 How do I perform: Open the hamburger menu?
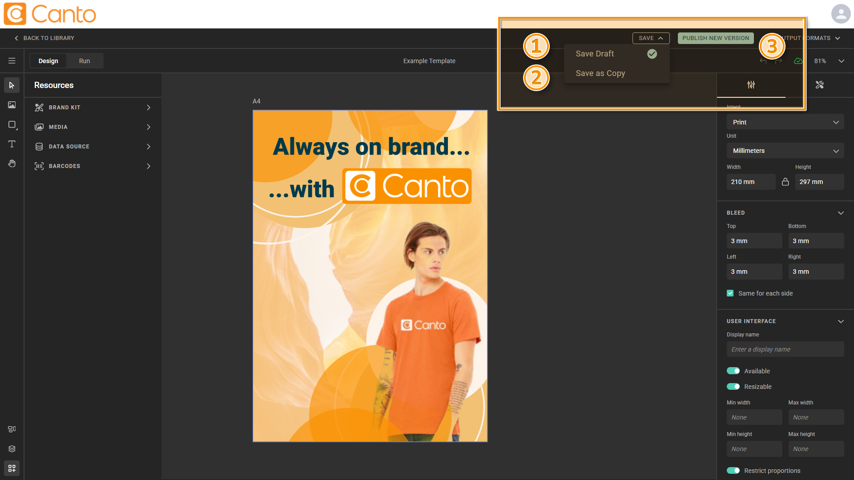[x=12, y=61]
